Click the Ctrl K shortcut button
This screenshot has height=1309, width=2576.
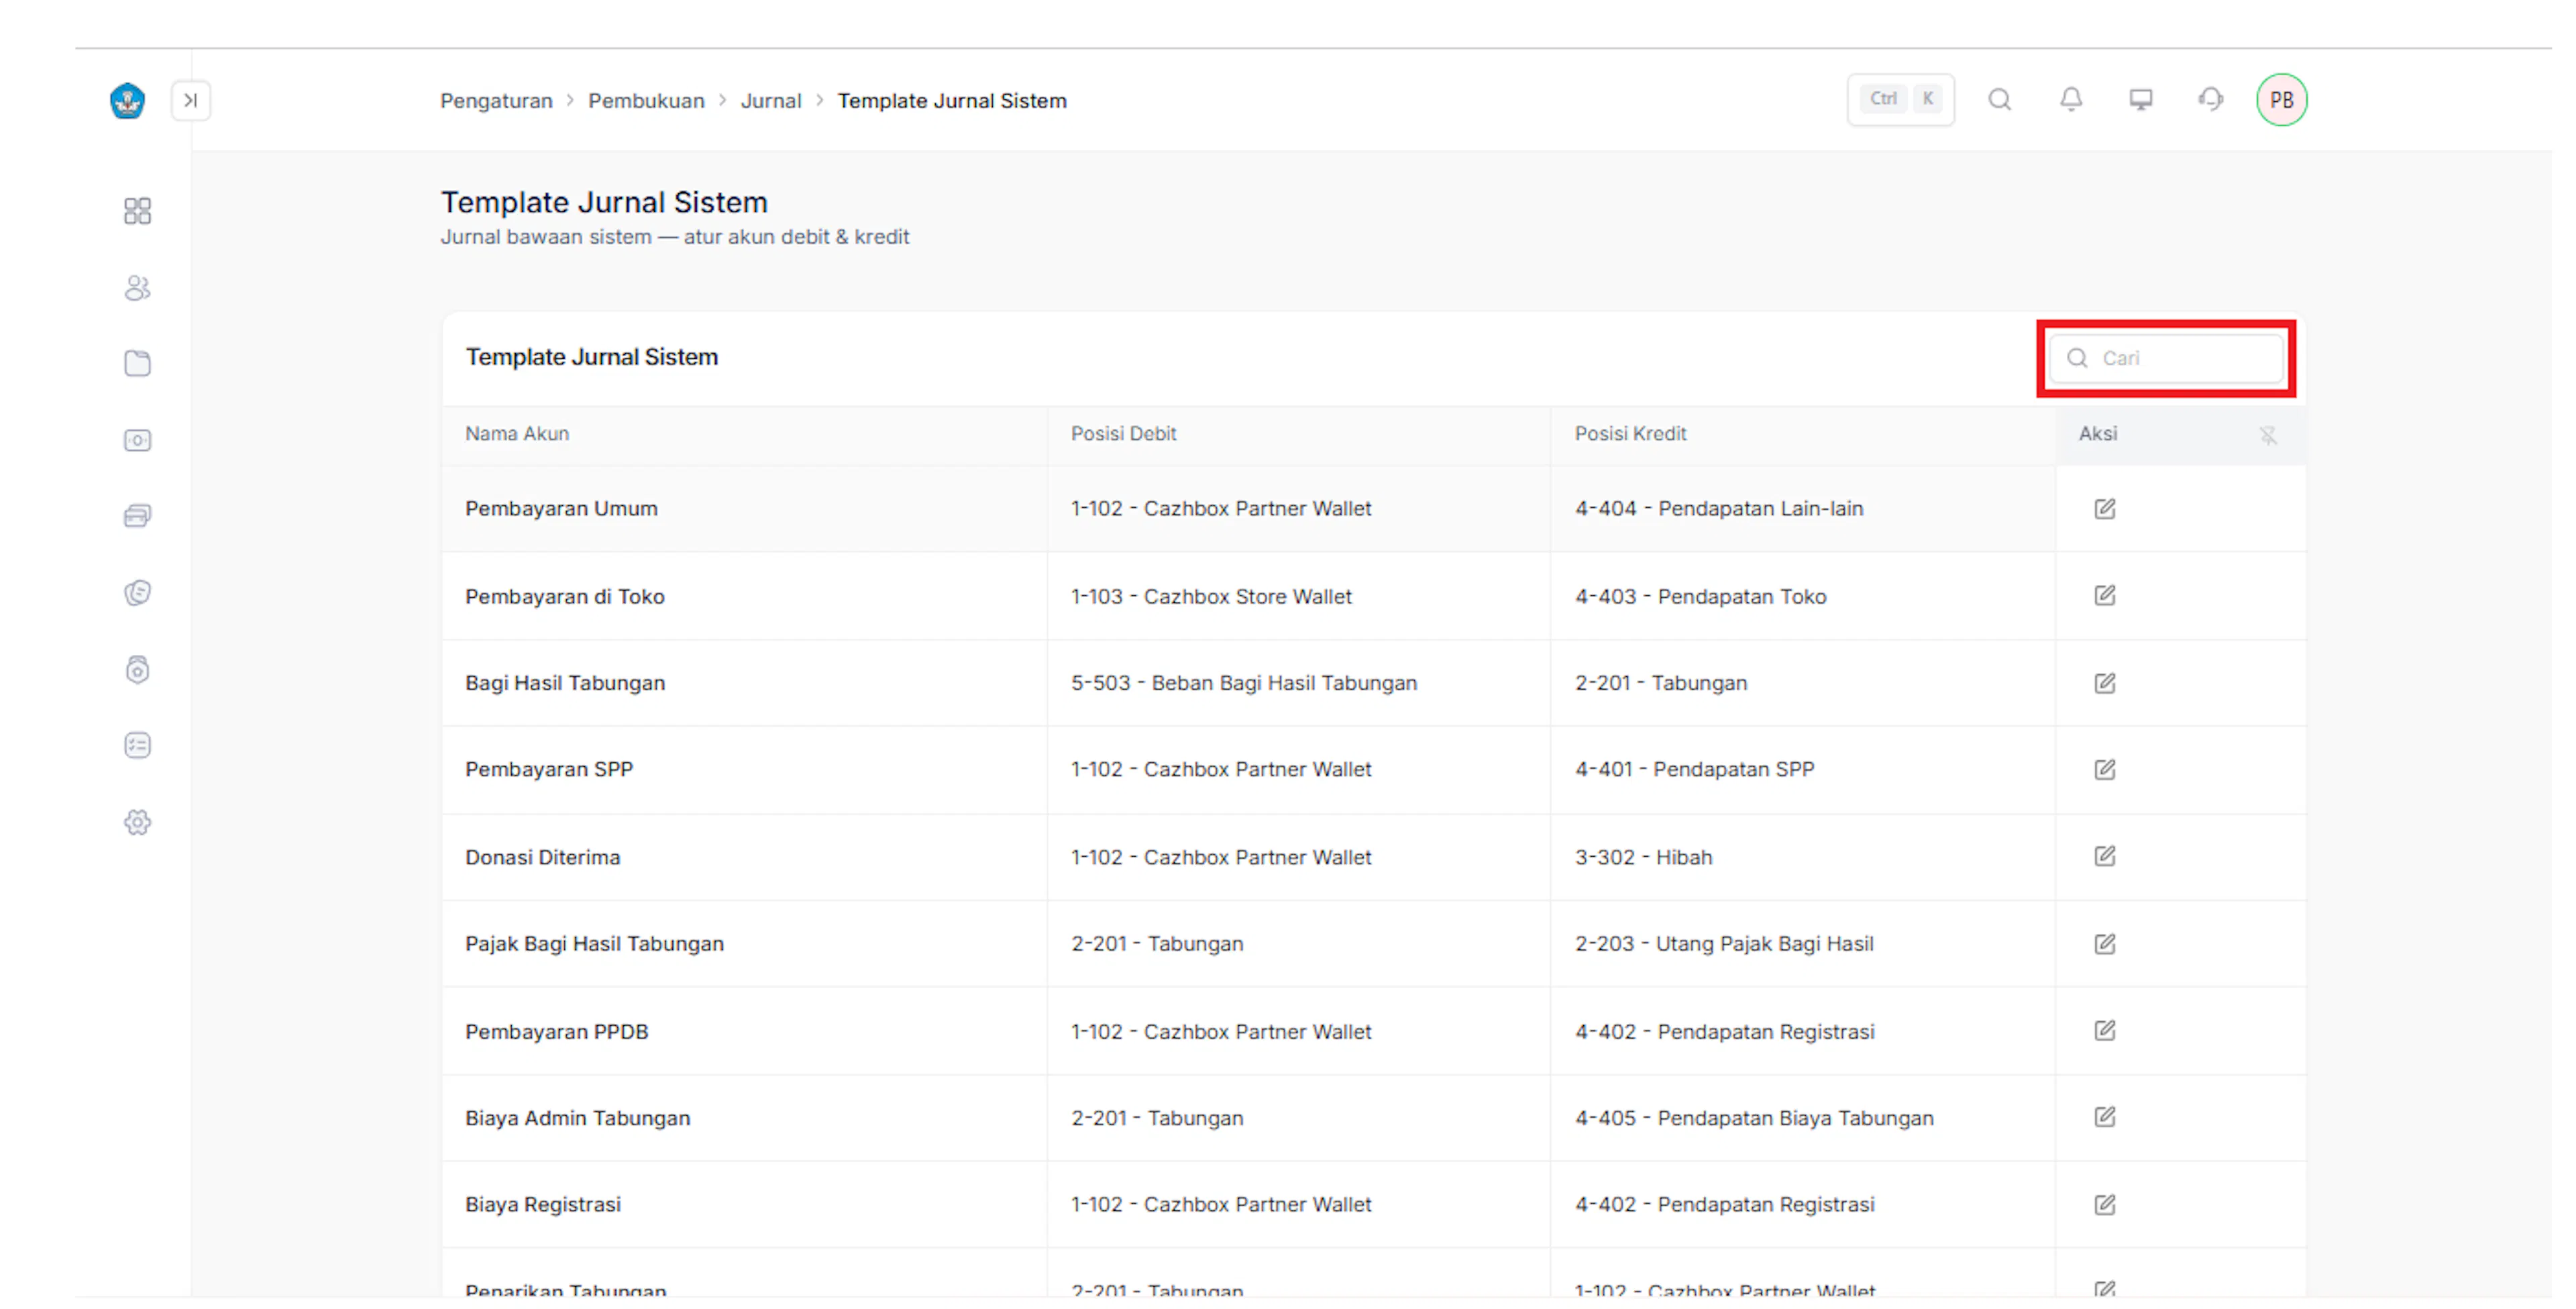pyautogui.click(x=1901, y=99)
